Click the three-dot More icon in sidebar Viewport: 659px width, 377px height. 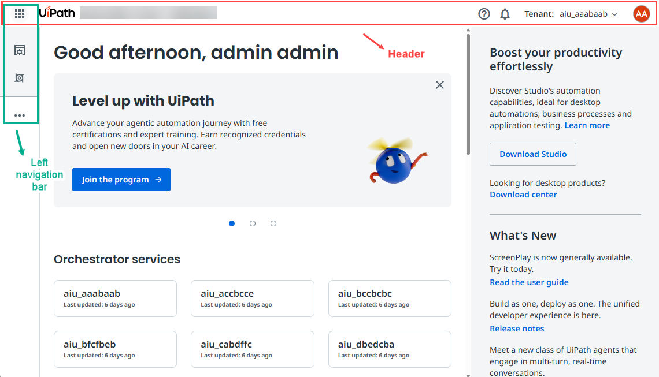pos(20,115)
